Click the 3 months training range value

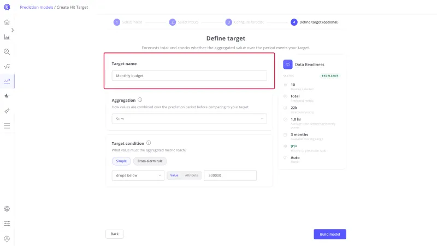pos(299,134)
